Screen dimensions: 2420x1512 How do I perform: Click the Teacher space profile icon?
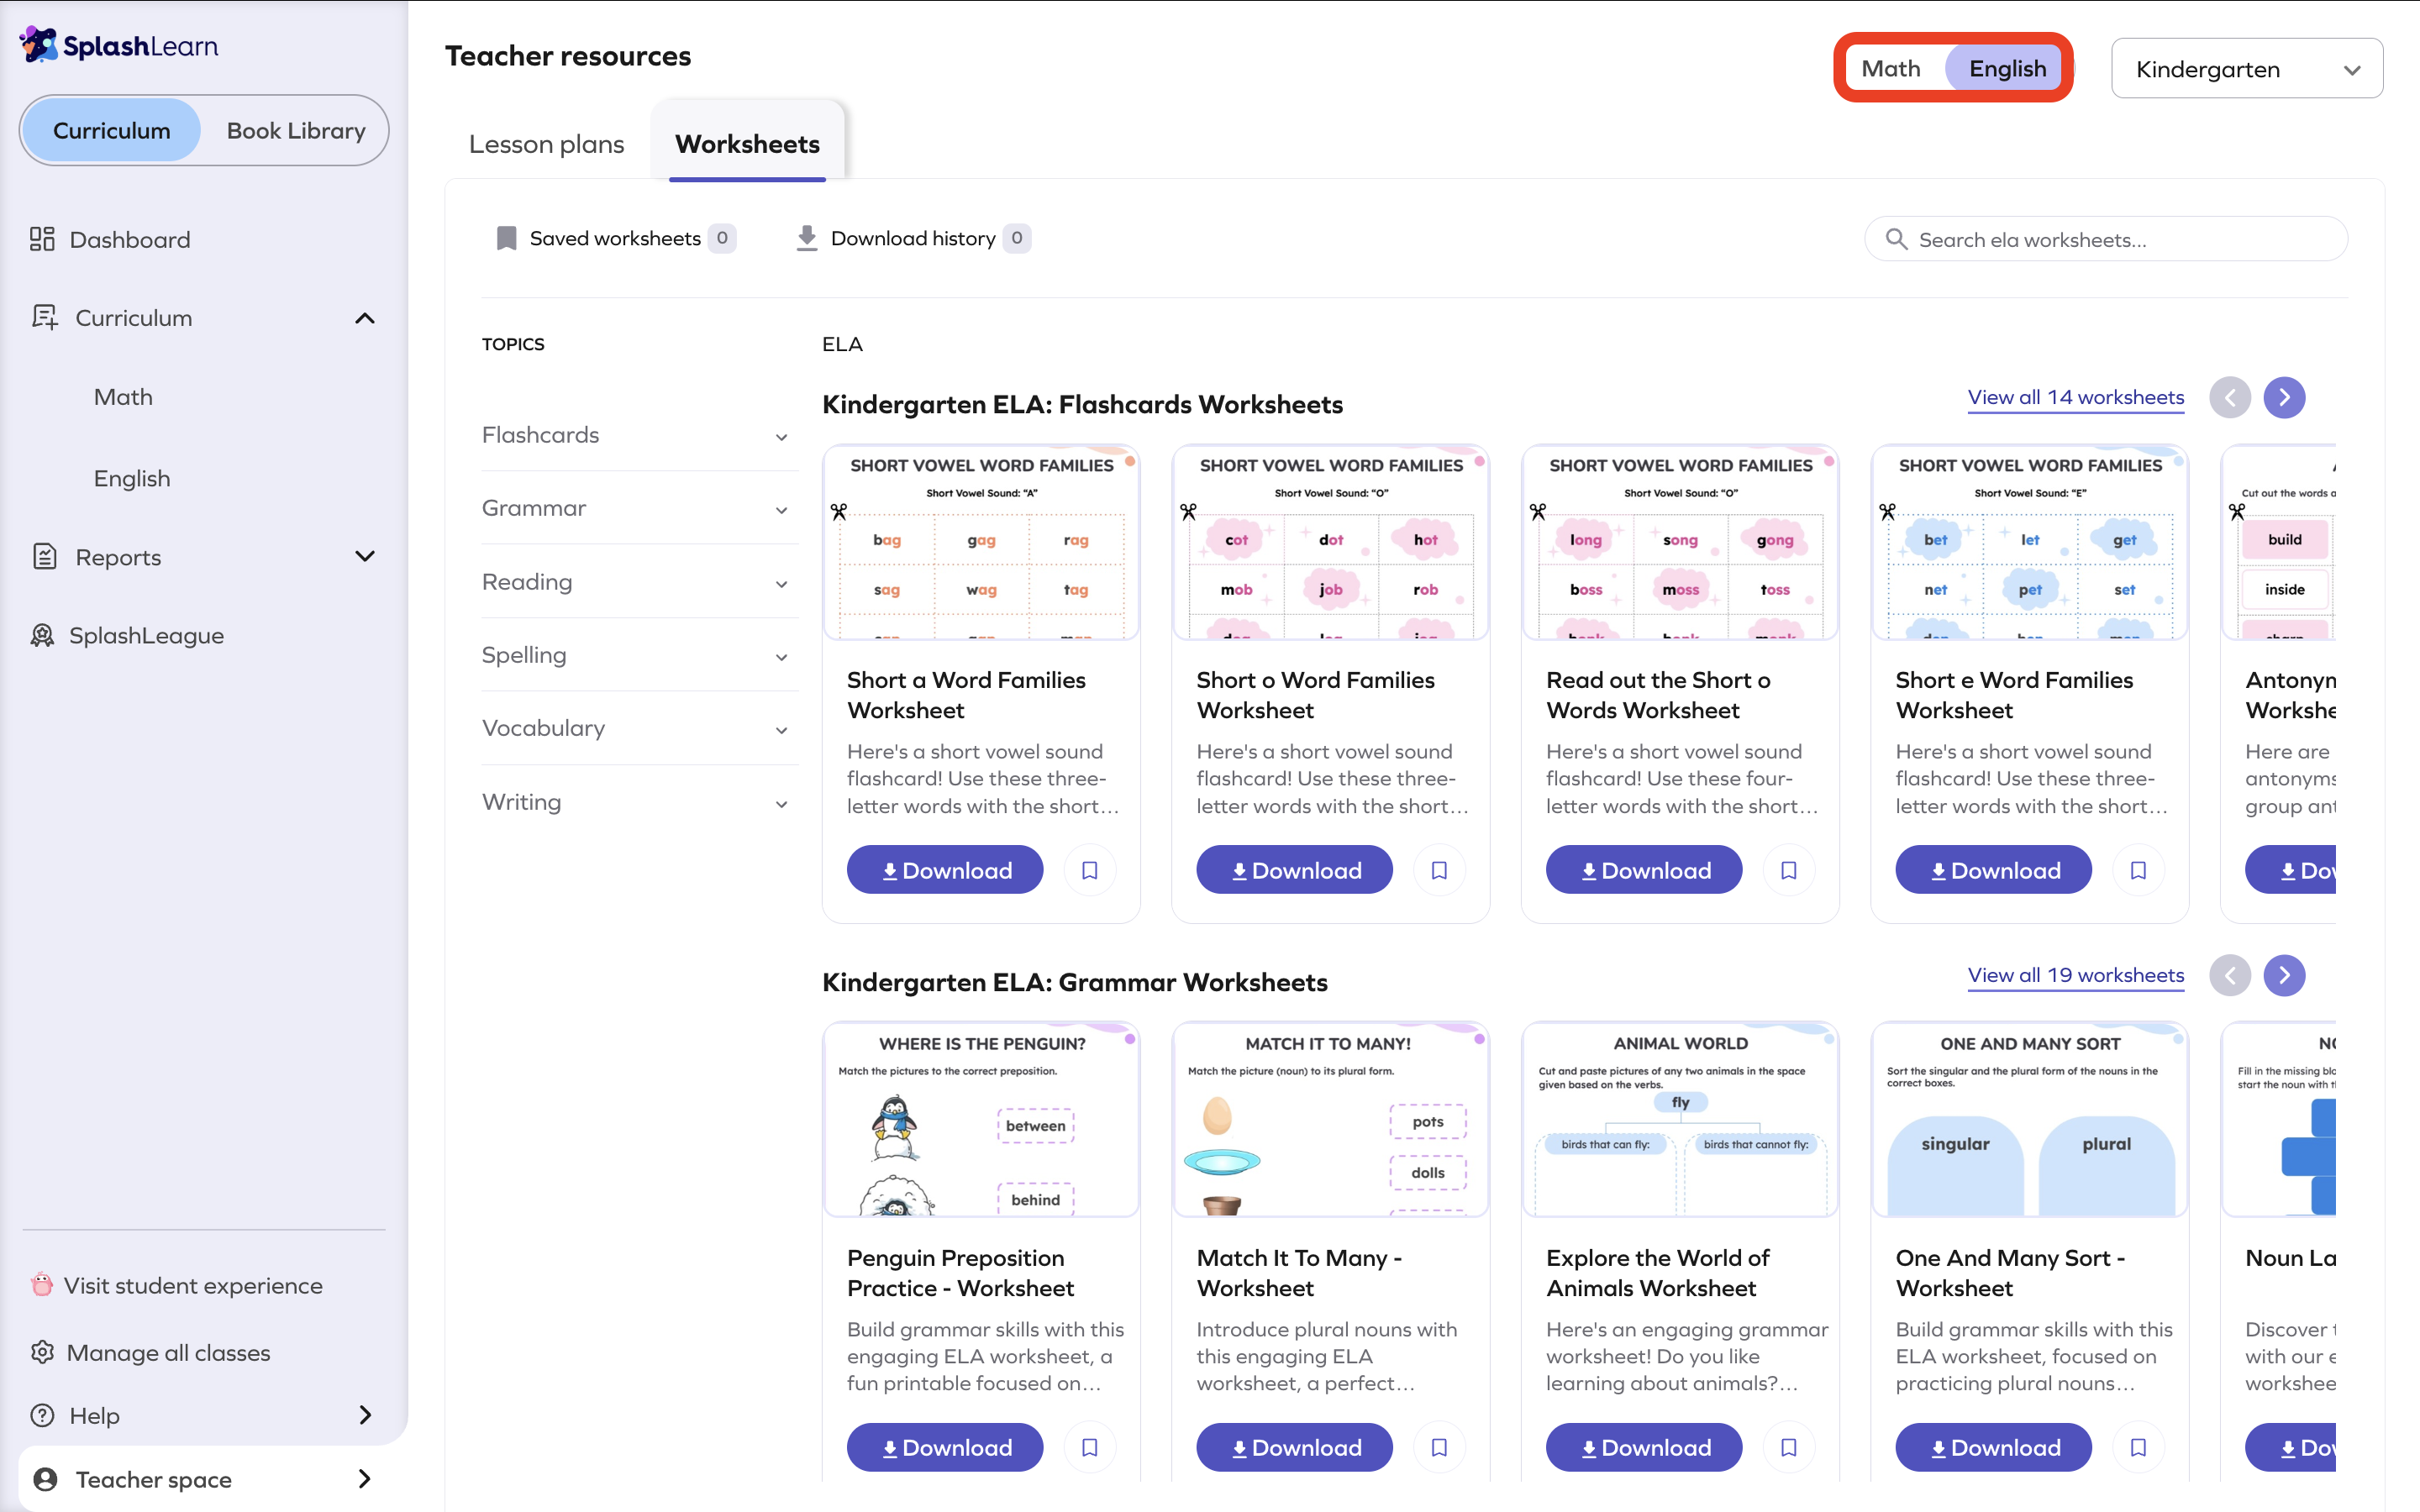click(45, 1479)
